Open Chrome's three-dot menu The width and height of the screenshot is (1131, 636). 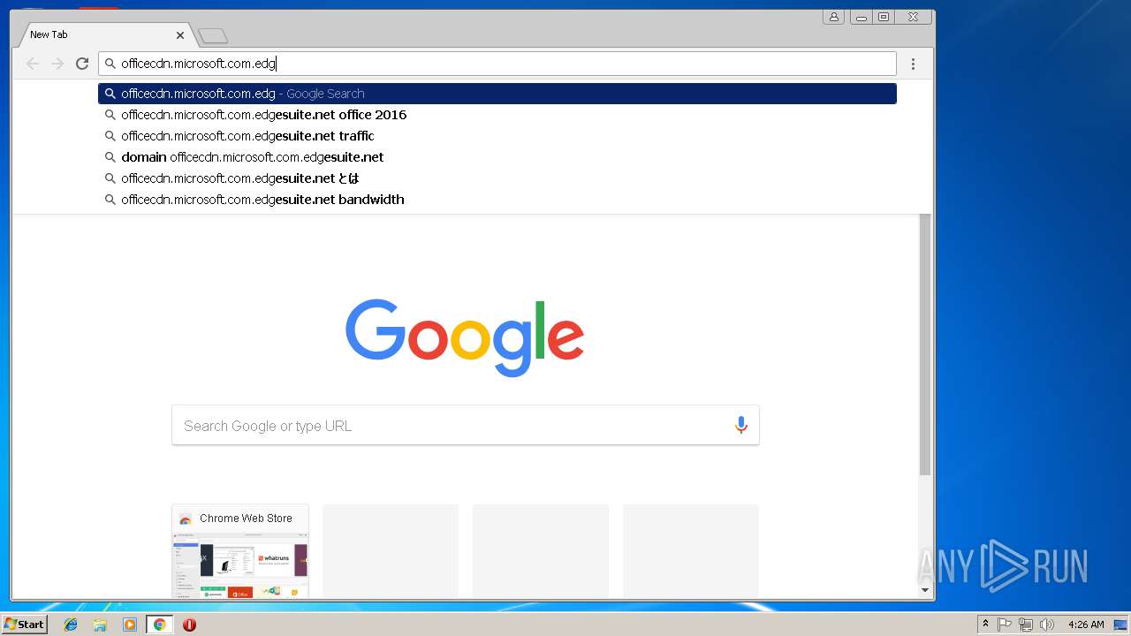click(913, 64)
